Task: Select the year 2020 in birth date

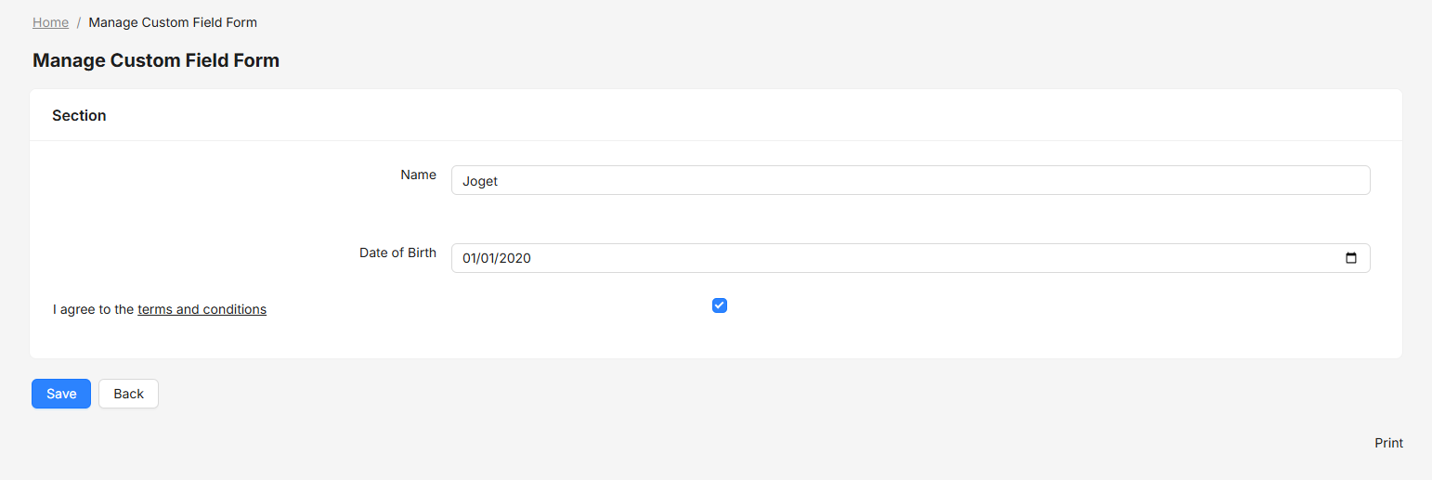Action: 515,258
